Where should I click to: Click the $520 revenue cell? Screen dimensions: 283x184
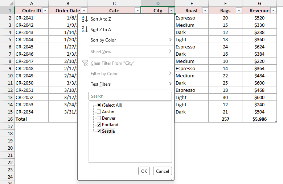tap(259, 18)
